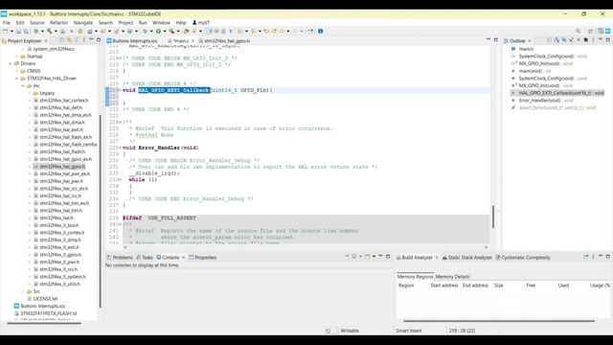The height and width of the screenshot is (345, 613).
Task: Click the New file toolbar icon
Action: (x=5, y=32)
